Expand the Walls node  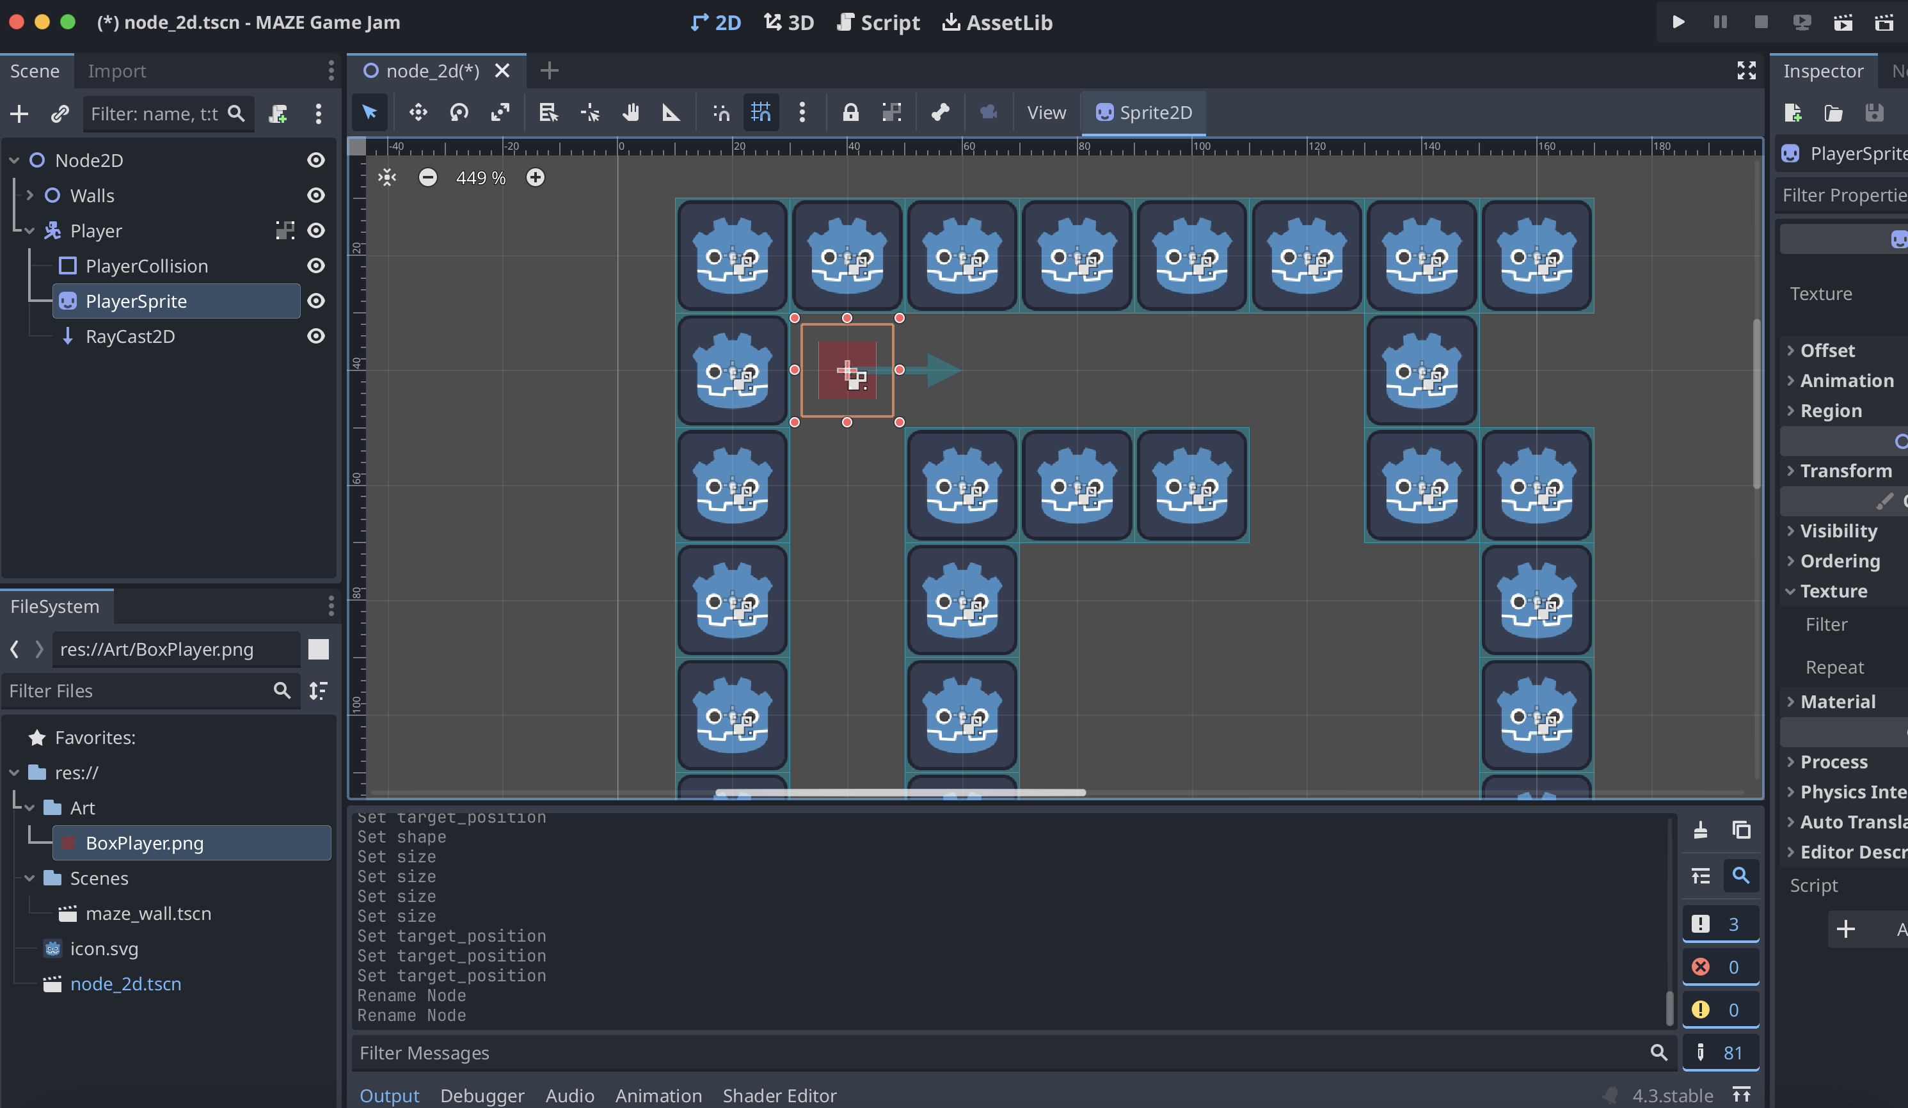(29, 195)
